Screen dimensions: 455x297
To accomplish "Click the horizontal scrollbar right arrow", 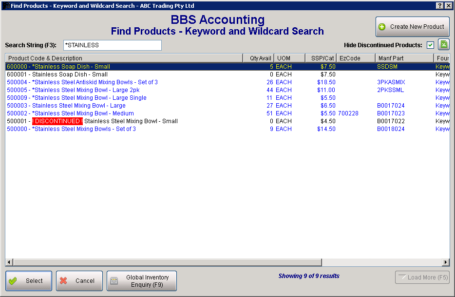I will pos(446,262).
